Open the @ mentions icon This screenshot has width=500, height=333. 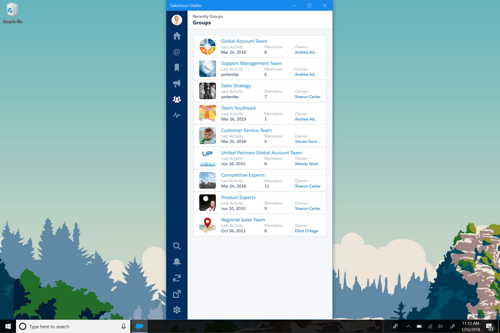point(177,52)
